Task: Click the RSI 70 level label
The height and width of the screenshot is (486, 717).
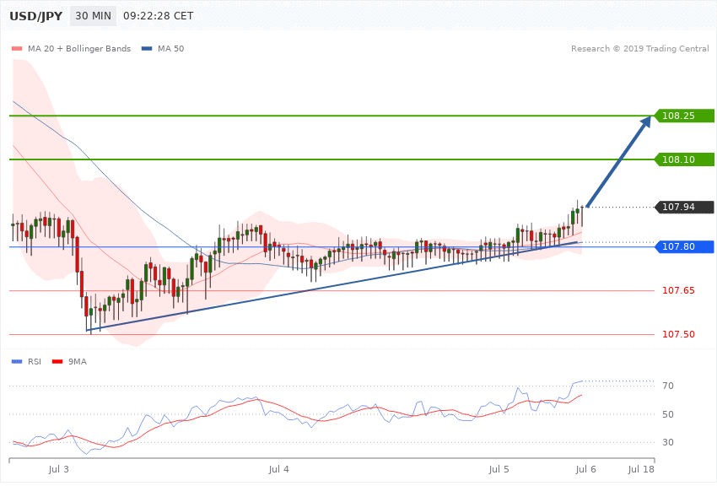Action: pyautogui.click(x=668, y=386)
